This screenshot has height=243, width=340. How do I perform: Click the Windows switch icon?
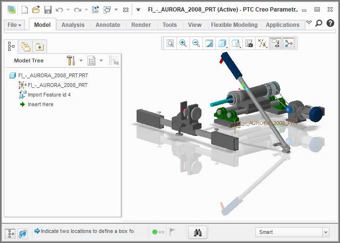tap(107, 10)
